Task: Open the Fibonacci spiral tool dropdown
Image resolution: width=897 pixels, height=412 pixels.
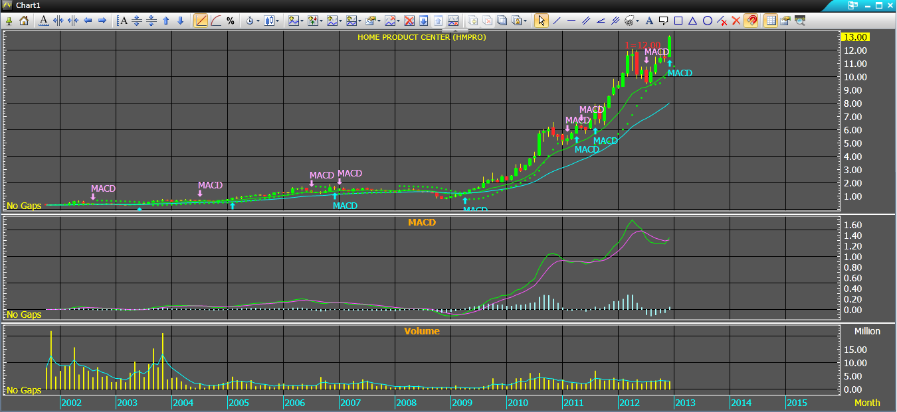Action: [x=637, y=21]
